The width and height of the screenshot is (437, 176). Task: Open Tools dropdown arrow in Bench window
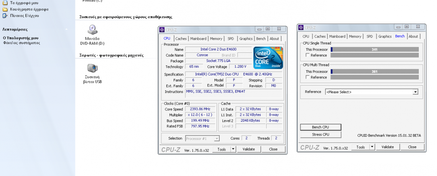coord(372,147)
